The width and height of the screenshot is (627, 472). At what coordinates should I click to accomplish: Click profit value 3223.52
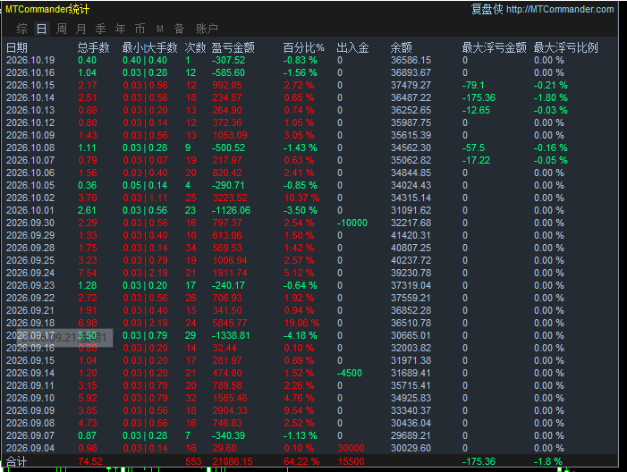tap(230, 198)
